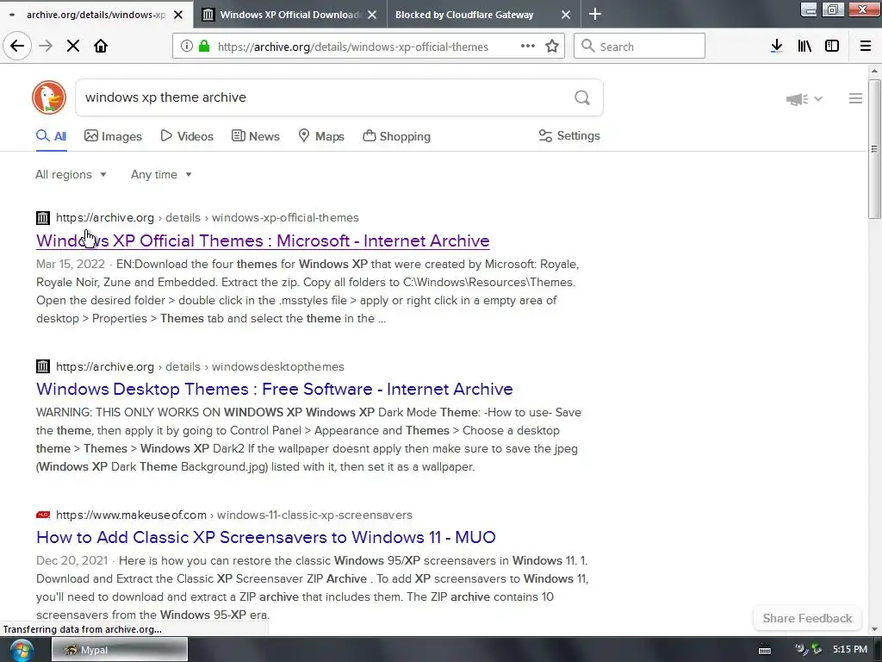
Task: Go forward with the forward arrow button
Action: coord(46,47)
